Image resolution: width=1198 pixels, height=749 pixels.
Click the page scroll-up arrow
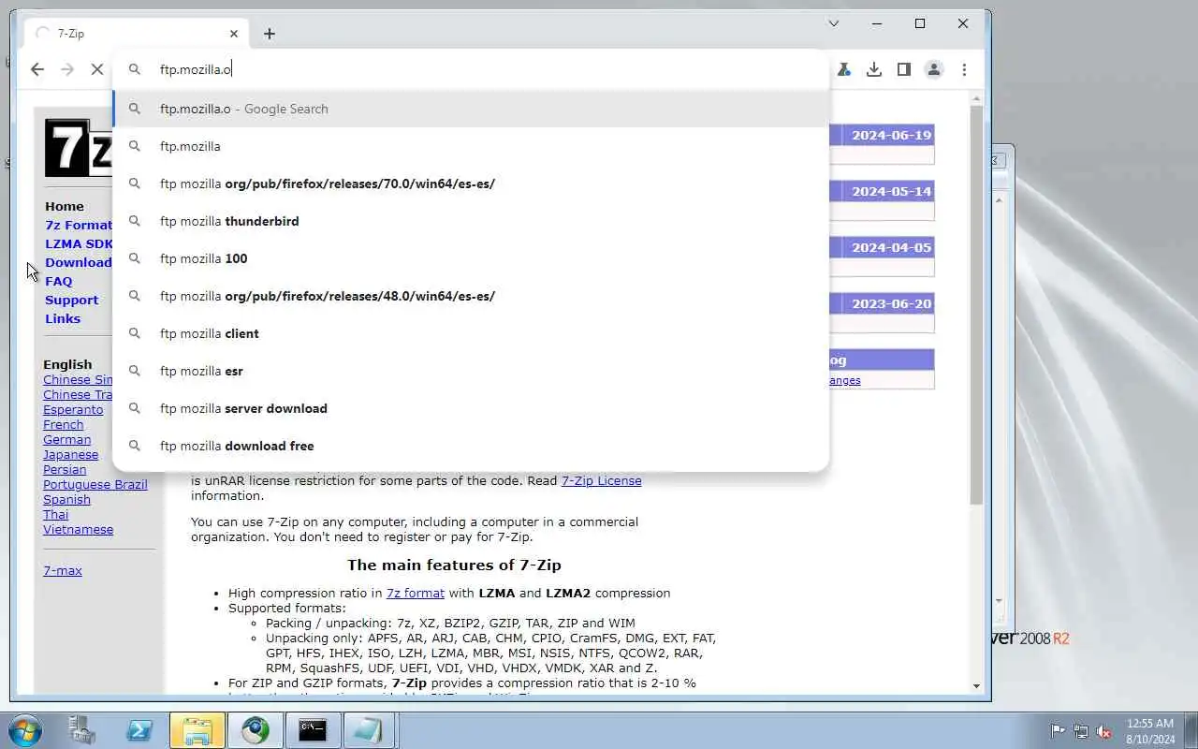[976, 98]
